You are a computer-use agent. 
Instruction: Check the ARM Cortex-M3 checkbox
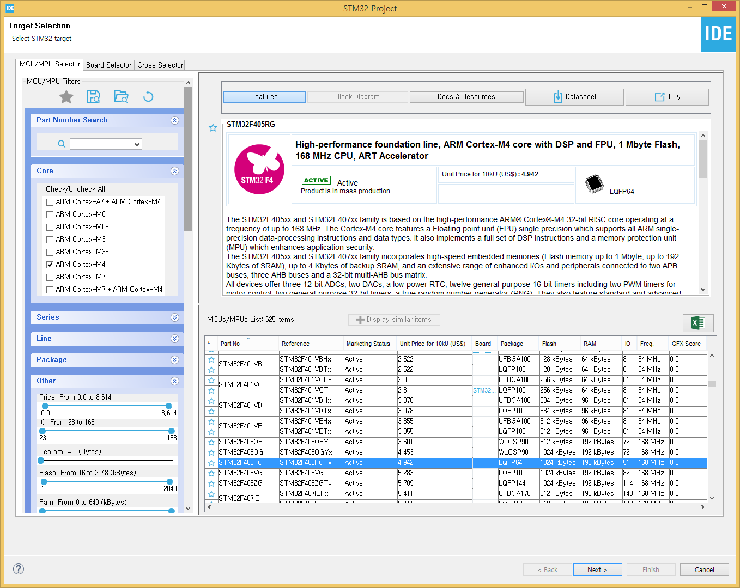[x=50, y=240]
